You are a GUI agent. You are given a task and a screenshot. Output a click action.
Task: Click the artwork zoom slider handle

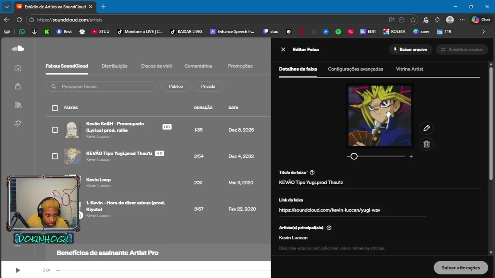[354, 156]
